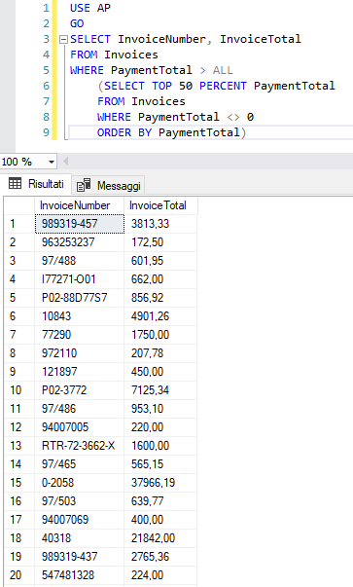Select cell 37966,19
This screenshot has height=587, width=353.
pyautogui.click(x=160, y=483)
